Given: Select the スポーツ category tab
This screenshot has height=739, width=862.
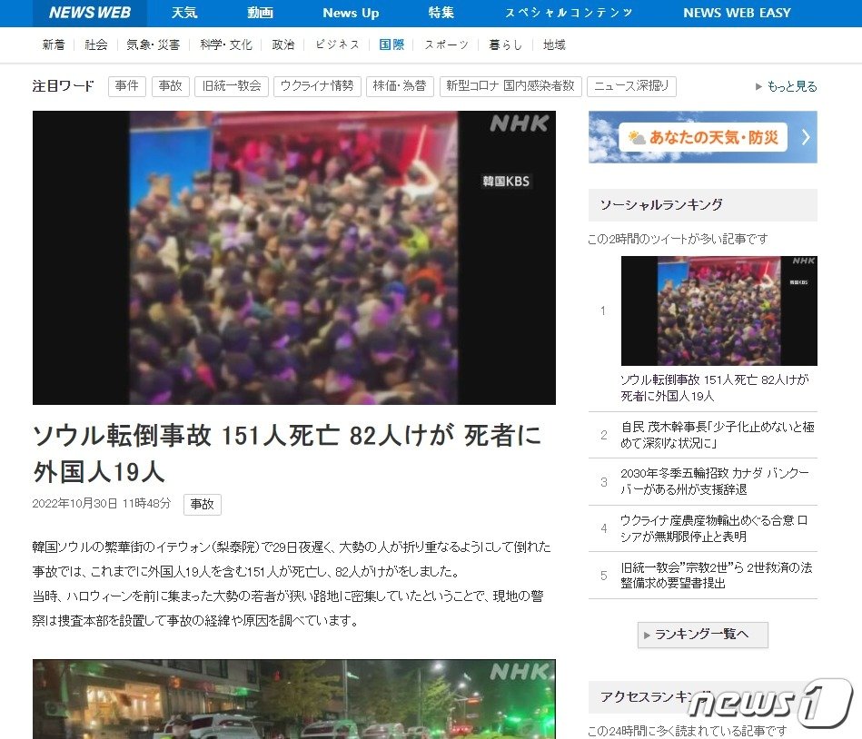Looking at the screenshot, I should click(444, 44).
